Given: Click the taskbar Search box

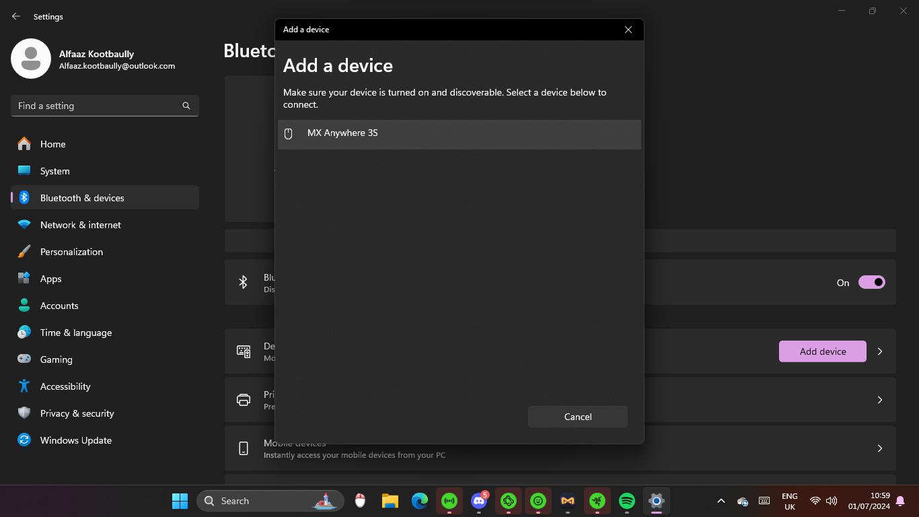Looking at the screenshot, I should (270, 501).
